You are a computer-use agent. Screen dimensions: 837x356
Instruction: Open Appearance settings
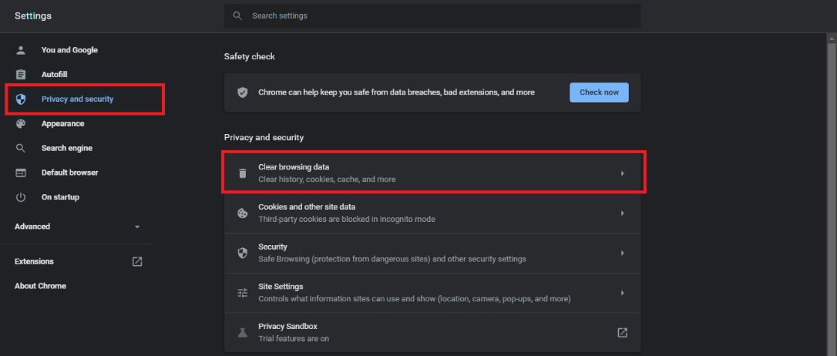63,124
